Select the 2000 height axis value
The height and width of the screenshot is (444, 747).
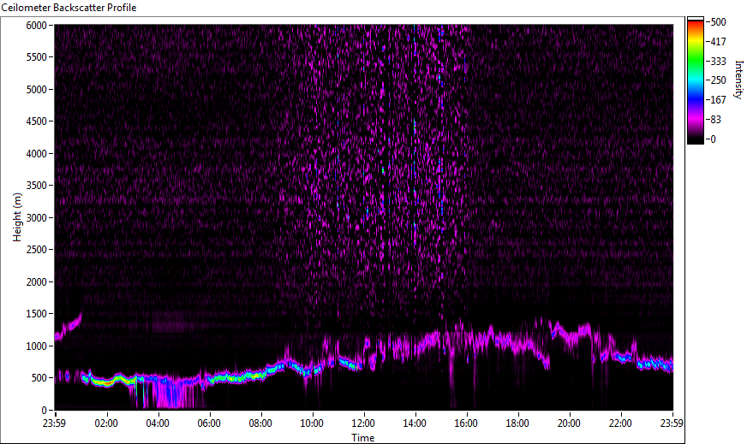pos(36,282)
